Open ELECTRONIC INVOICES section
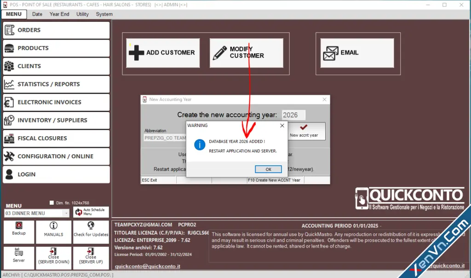 point(56,102)
